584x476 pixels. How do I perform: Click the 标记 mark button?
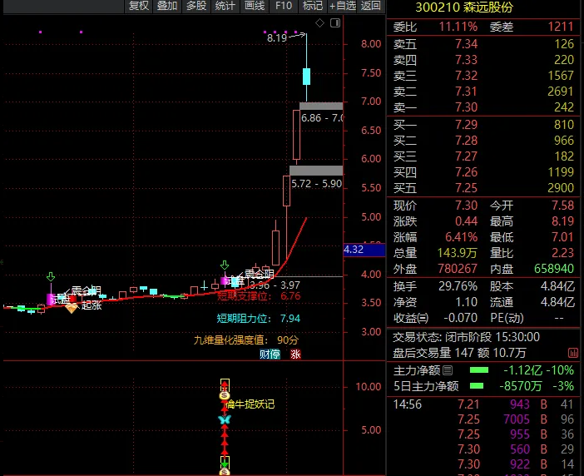point(312,6)
